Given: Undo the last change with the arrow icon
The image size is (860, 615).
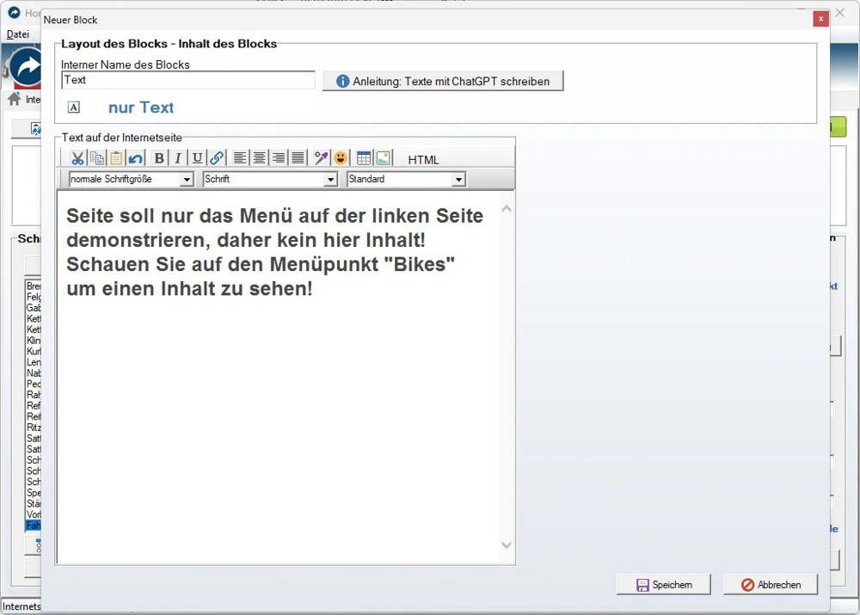Looking at the screenshot, I should coord(135,157).
